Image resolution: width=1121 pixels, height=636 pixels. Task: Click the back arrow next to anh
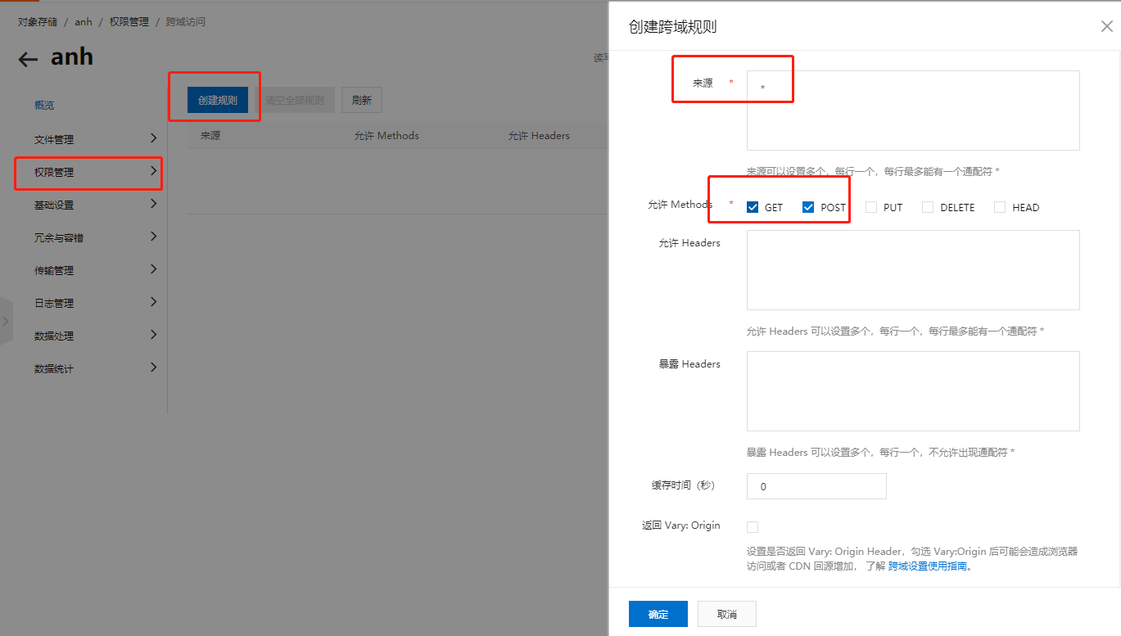(x=27, y=57)
